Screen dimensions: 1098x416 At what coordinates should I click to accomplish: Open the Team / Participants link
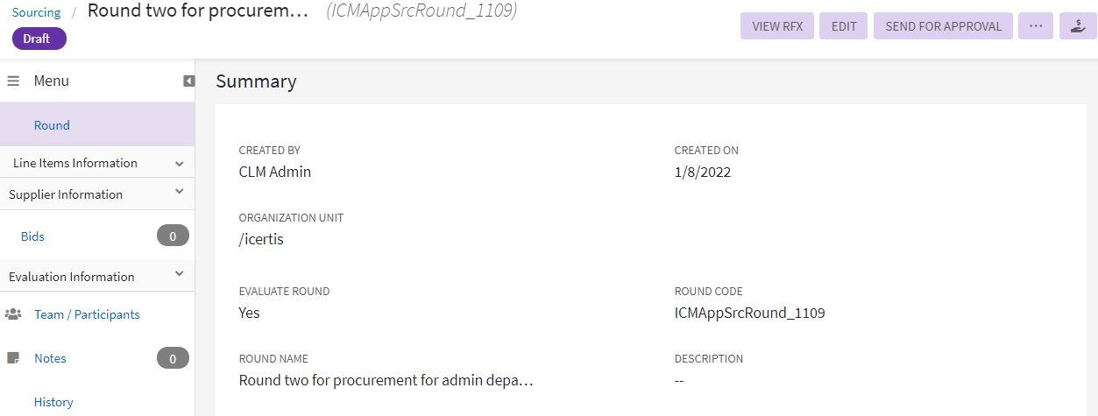87,314
